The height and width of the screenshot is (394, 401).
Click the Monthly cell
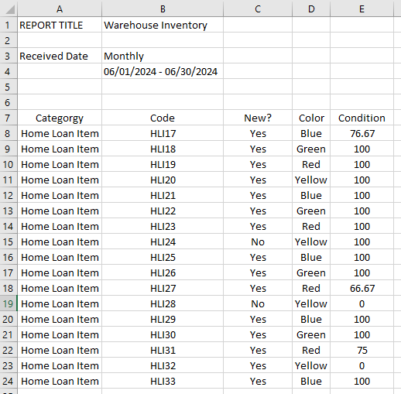163,56
